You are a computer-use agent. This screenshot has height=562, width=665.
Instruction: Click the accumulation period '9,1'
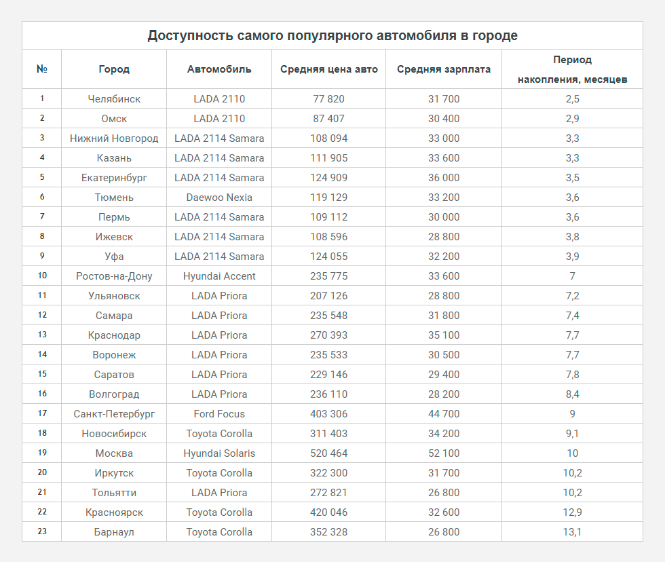572,434
